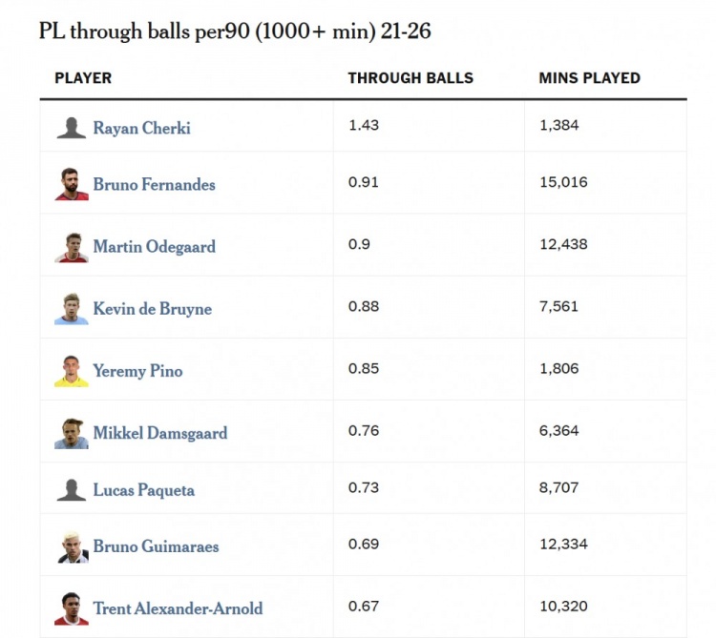Click Cherki's 1.43 through balls value

(x=364, y=125)
